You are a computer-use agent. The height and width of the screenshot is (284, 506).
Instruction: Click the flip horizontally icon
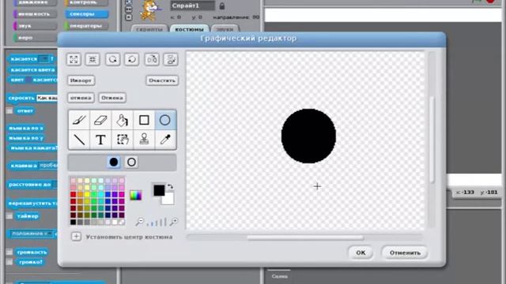[x=152, y=60]
